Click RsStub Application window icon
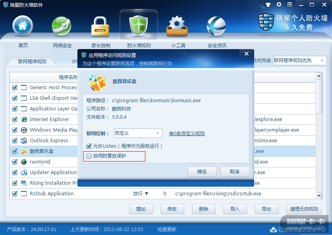Viewport: 332px width, 235px height. [x=24, y=193]
